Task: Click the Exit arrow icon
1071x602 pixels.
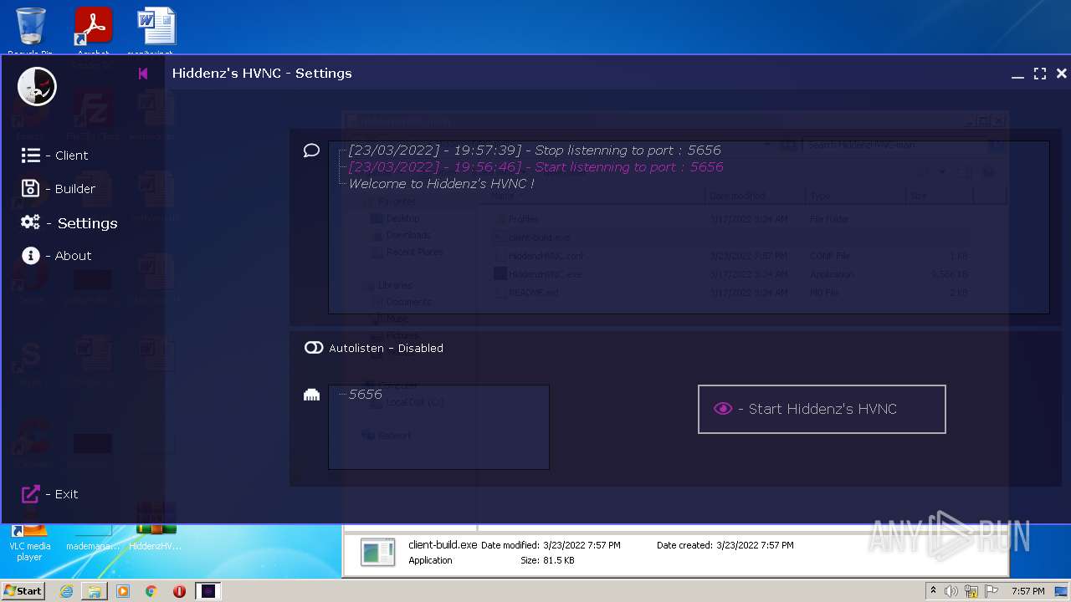Action: pos(30,494)
